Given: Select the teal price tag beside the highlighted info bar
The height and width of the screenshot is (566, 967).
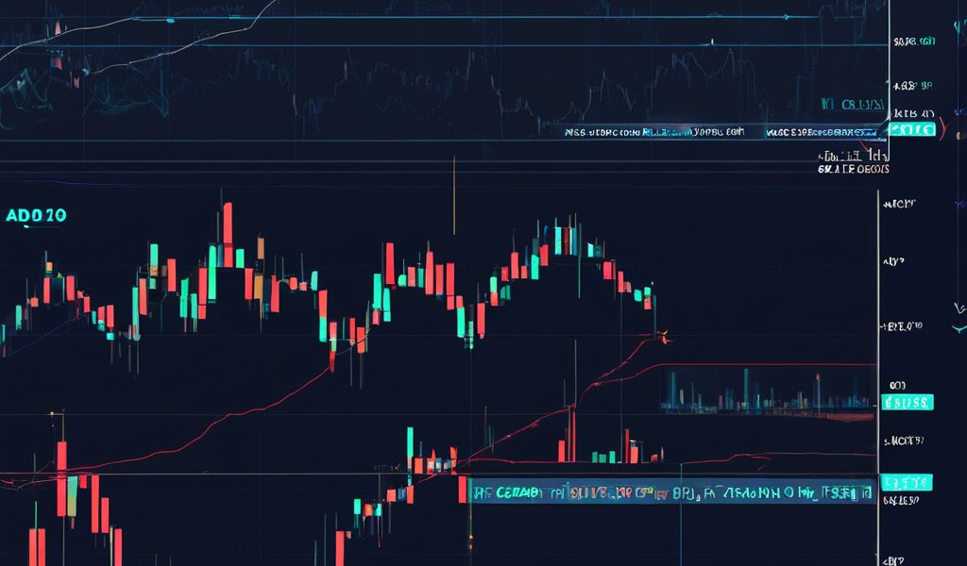Looking at the screenshot, I should (x=906, y=483).
